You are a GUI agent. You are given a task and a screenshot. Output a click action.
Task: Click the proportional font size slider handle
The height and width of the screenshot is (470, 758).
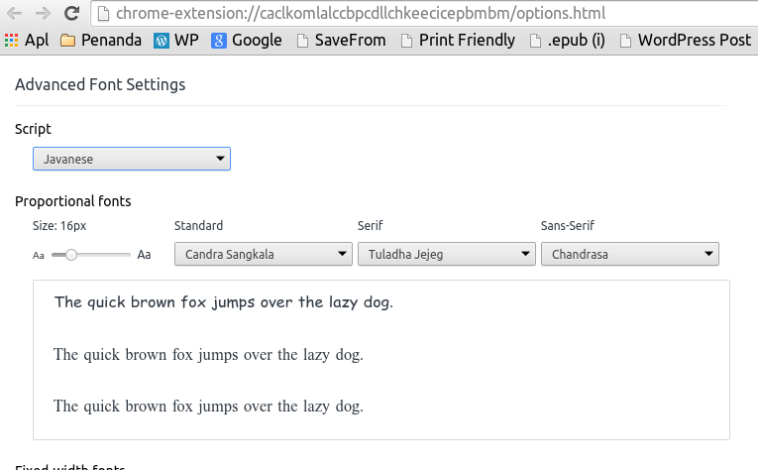(71, 255)
